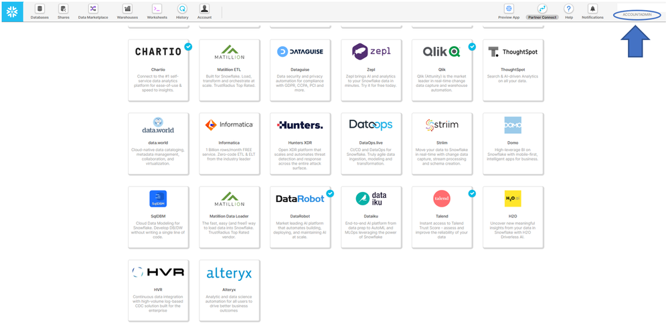Screen dimensions: 668x325
Task: Click the Talend logo
Action: (x=442, y=199)
